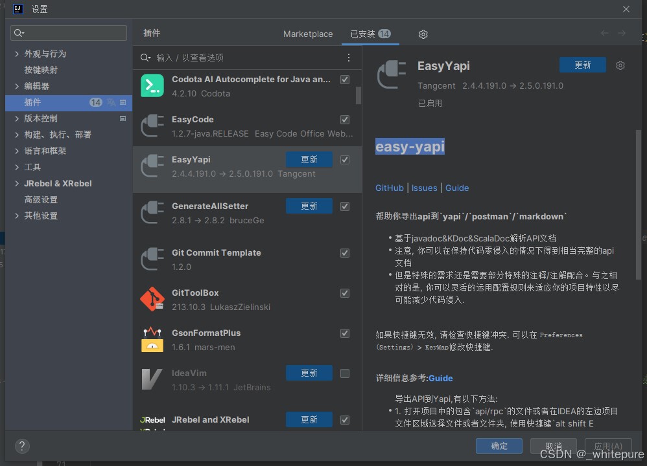The image size is (647, 466).
Task: Click the large EasyYapi detail plug icon
Action: (392, 74)
